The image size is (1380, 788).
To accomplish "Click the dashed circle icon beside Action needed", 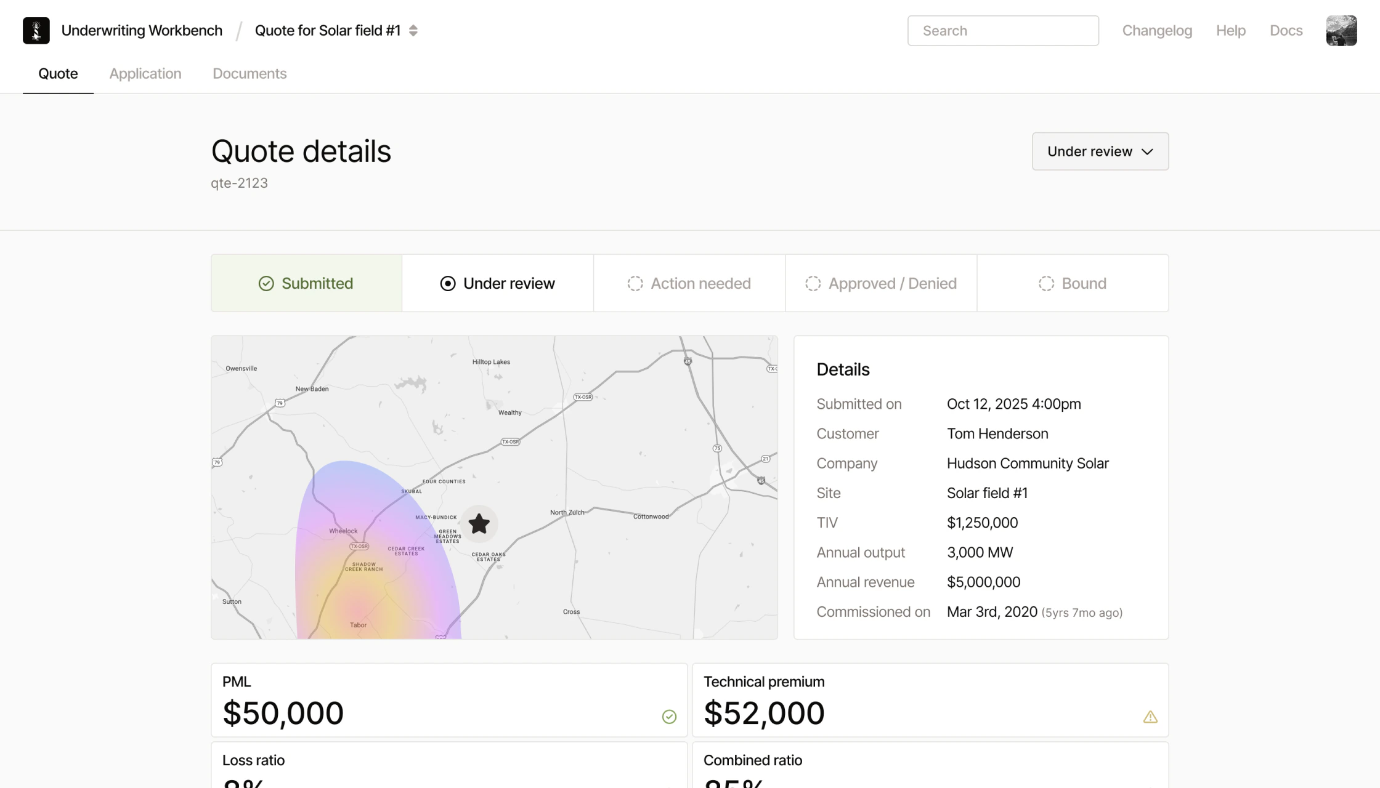I will pos(635,283).
